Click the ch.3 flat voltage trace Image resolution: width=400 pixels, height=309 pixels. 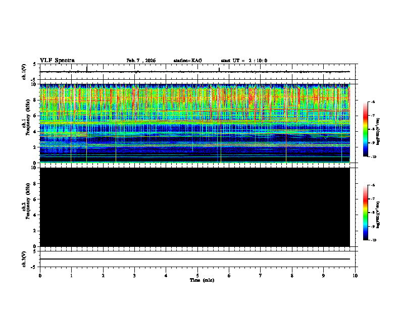tap(195, 259)
